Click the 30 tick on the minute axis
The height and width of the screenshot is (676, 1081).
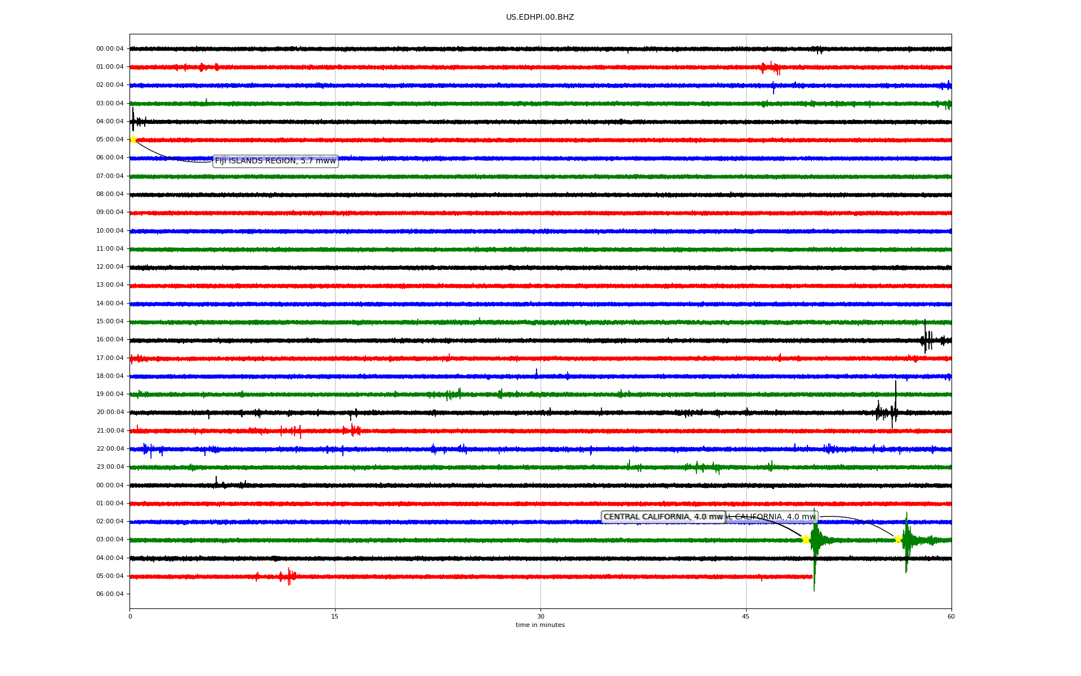click(540, 616)
